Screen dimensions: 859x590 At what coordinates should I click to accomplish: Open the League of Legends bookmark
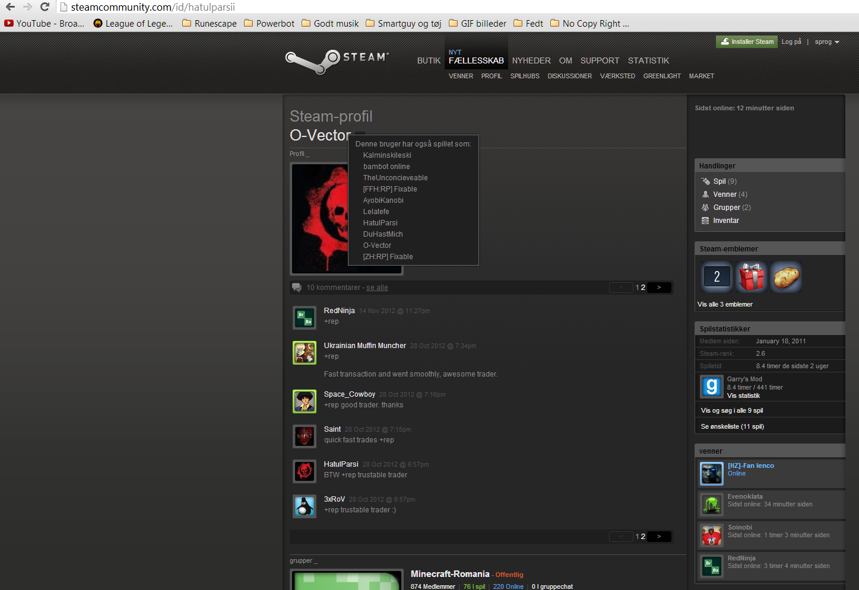click(134, 23)
